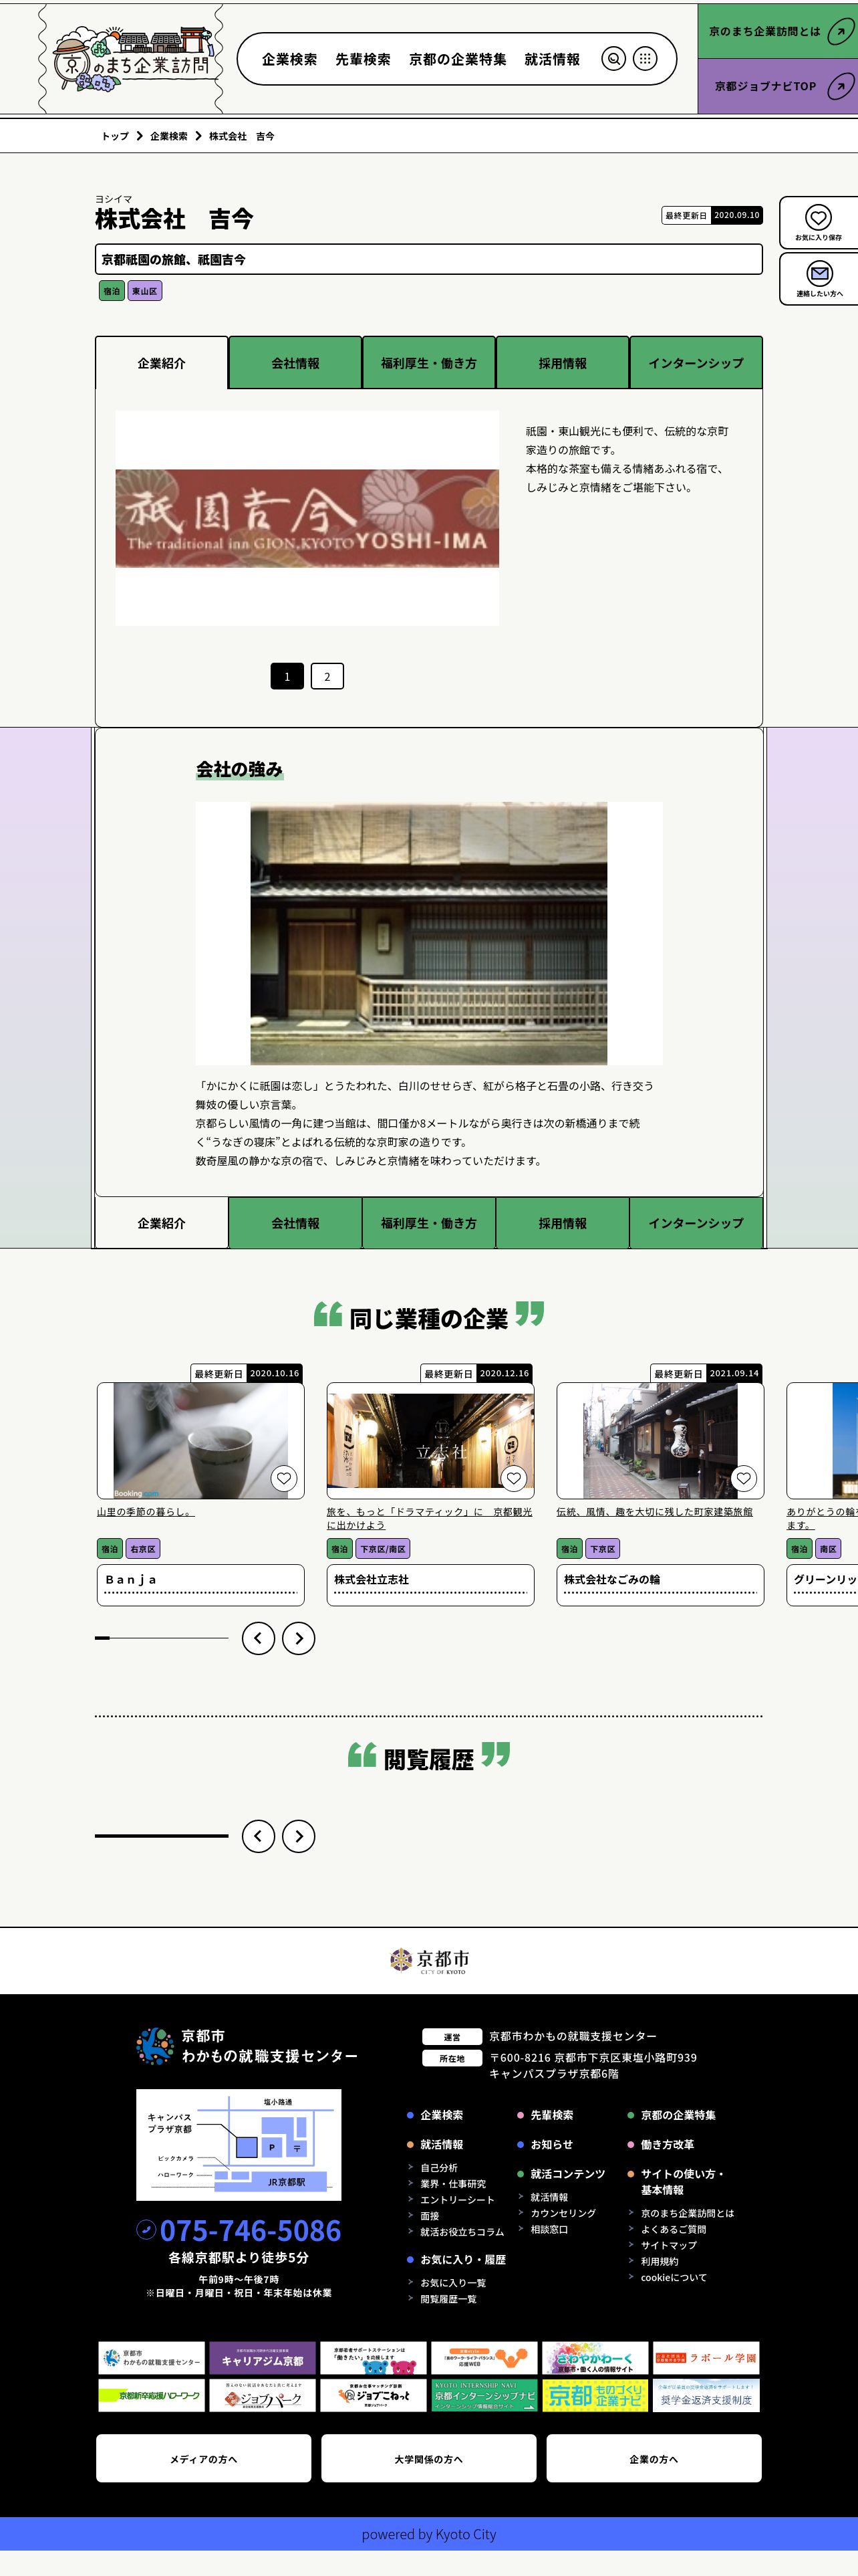
Task: Click the footer access map image
Action: pos(239,2144)
